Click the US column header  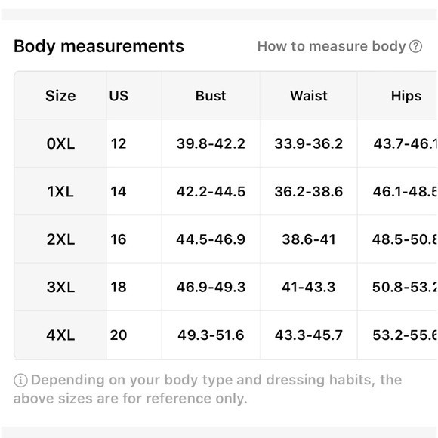pyautogui.click(x=119, y=96)
